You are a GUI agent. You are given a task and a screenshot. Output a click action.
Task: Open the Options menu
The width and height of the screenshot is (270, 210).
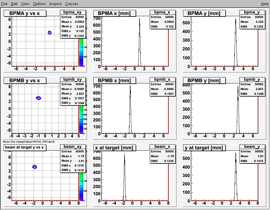tap(39, 4)
